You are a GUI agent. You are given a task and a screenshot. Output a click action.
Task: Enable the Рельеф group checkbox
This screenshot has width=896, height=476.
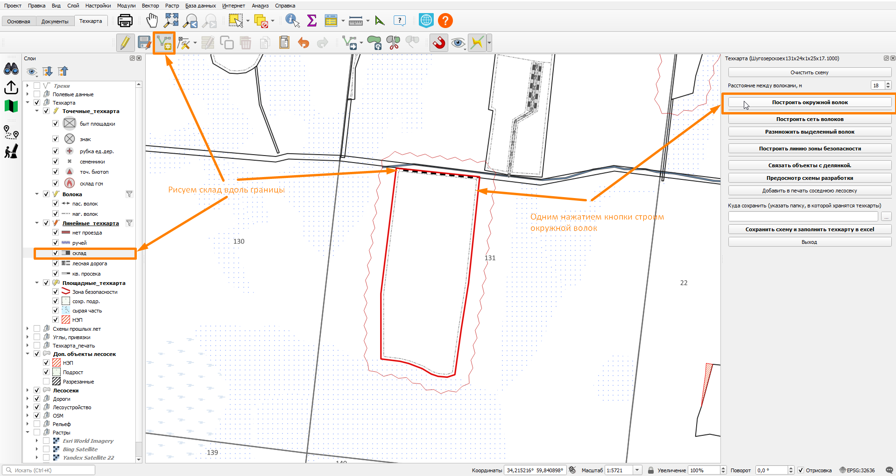tap(37, 424)
